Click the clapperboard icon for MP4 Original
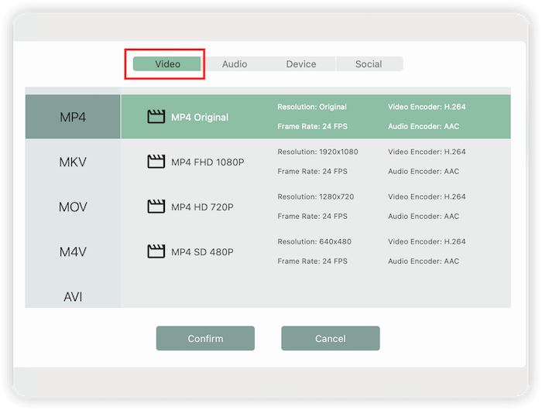The width and height of the screenshot is (542, 410). [156, 117]
